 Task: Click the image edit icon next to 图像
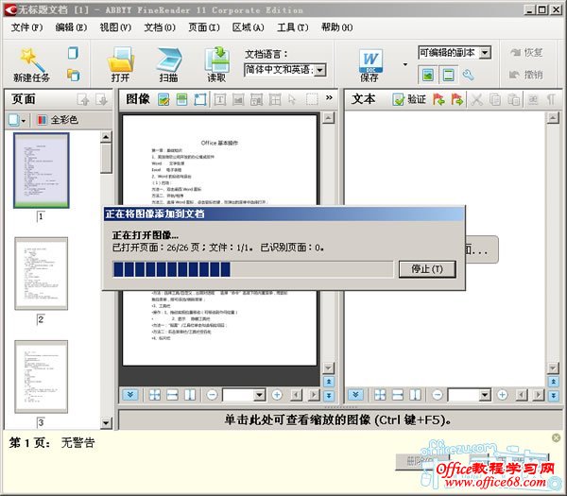pos(163,99)
